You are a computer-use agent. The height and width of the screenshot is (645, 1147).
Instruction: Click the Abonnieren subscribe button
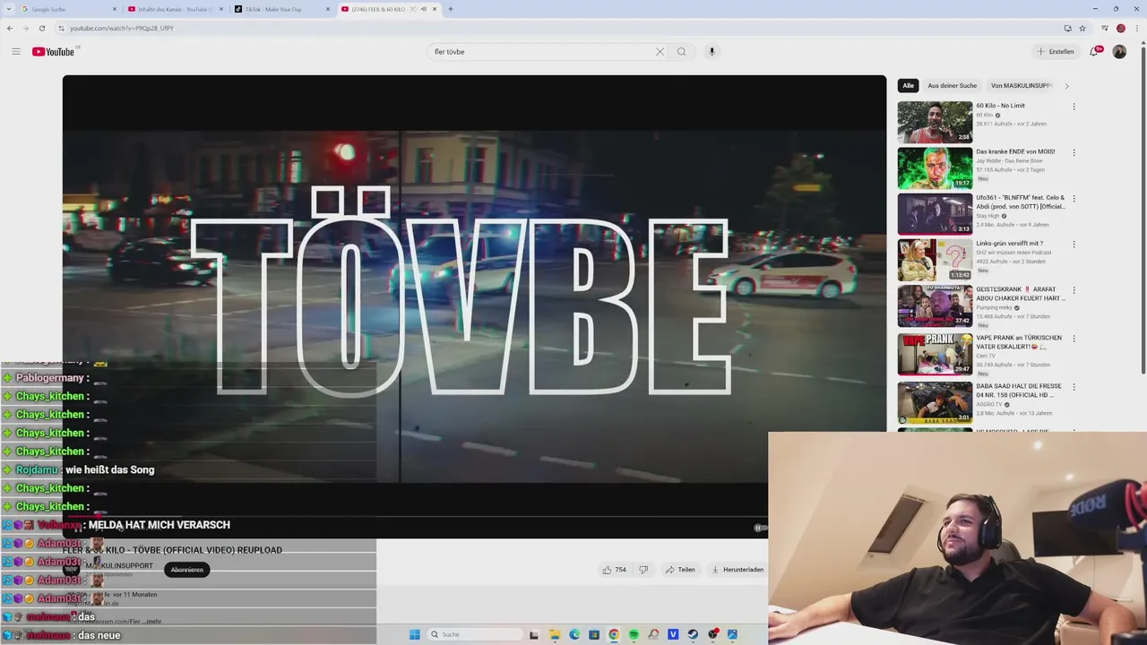(x=186, y=570)
